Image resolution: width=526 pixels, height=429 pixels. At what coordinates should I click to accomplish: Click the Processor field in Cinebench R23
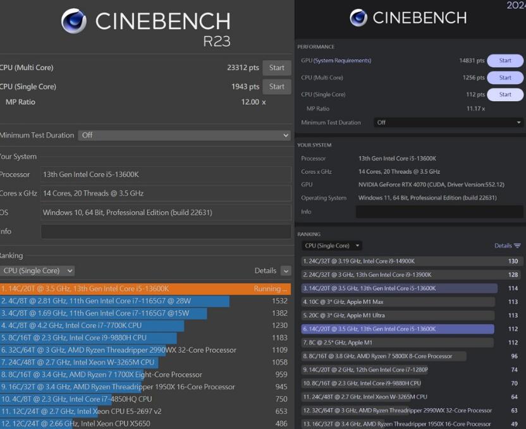click(x=166, y=174)
